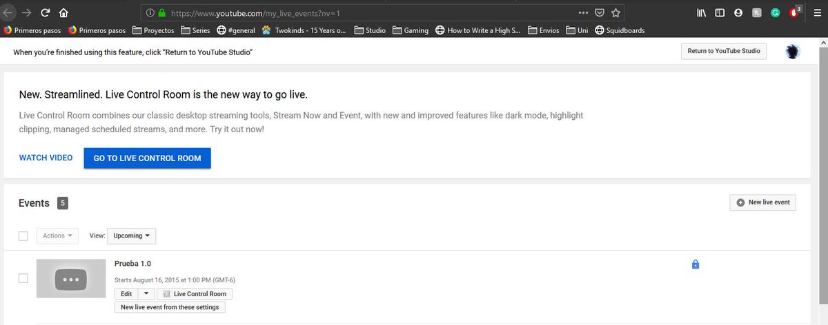Open the Studio bookmark folder
The height and width of the screenshot is (325, 828).
pos(370,30)
